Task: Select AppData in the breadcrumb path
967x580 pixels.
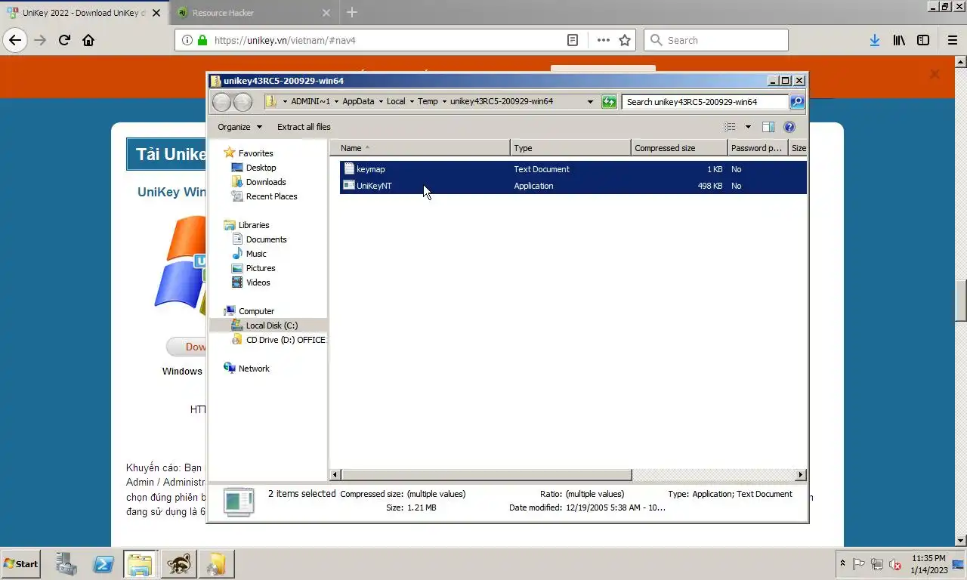Action: pyautogui.click(x=358, y=101)
